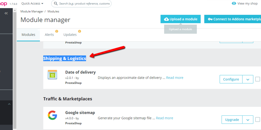Check the Google sitemap module checkbox
The image size is (261, 130).
tap(258, 120)
